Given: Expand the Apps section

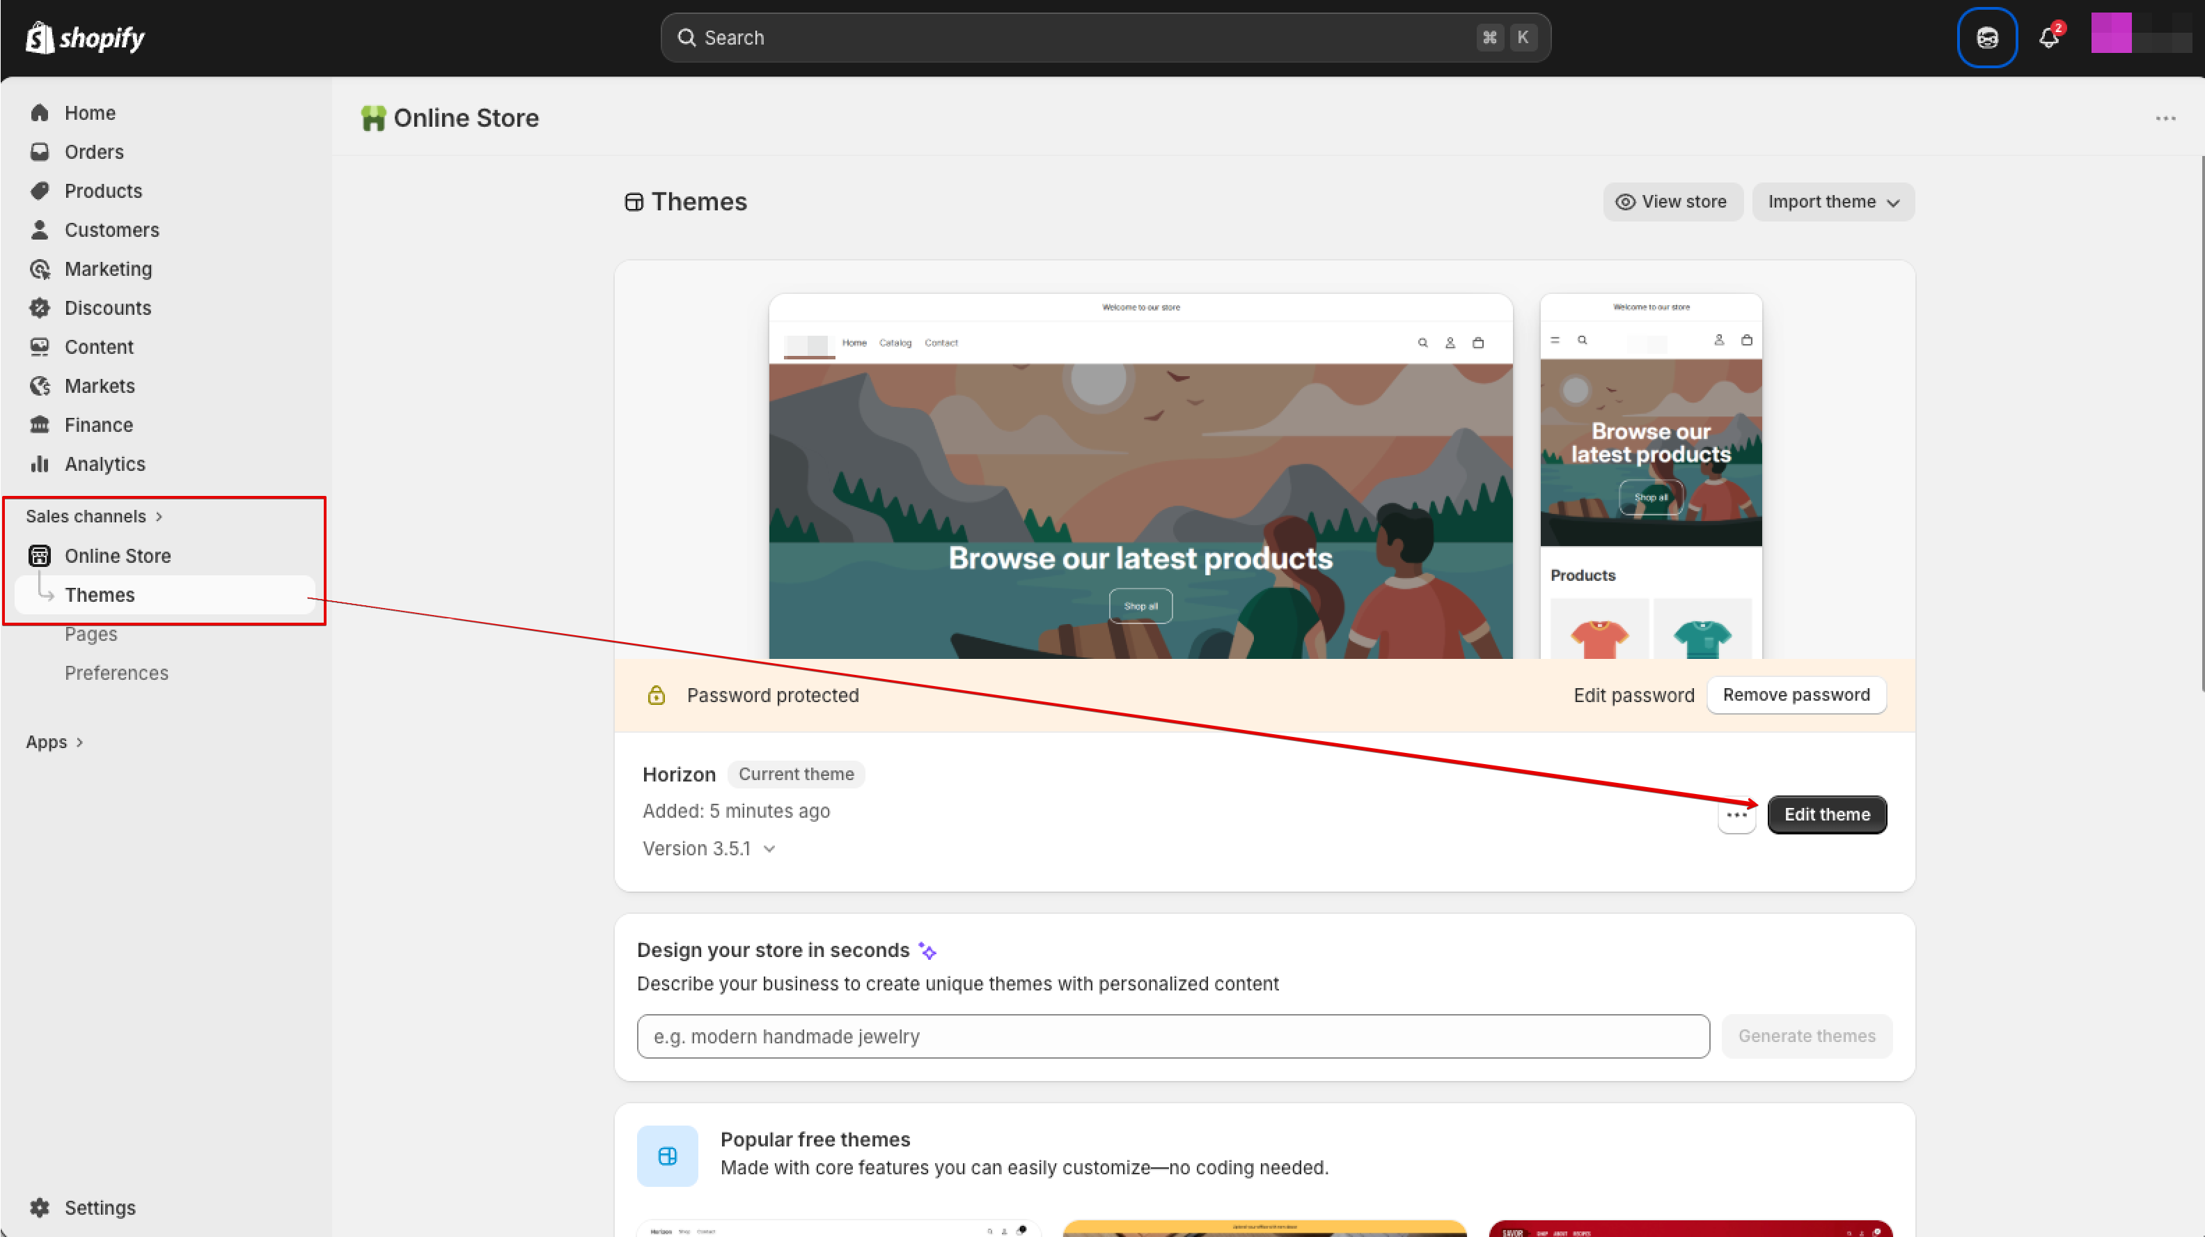Looking at the screenshot, I should 55,742.
